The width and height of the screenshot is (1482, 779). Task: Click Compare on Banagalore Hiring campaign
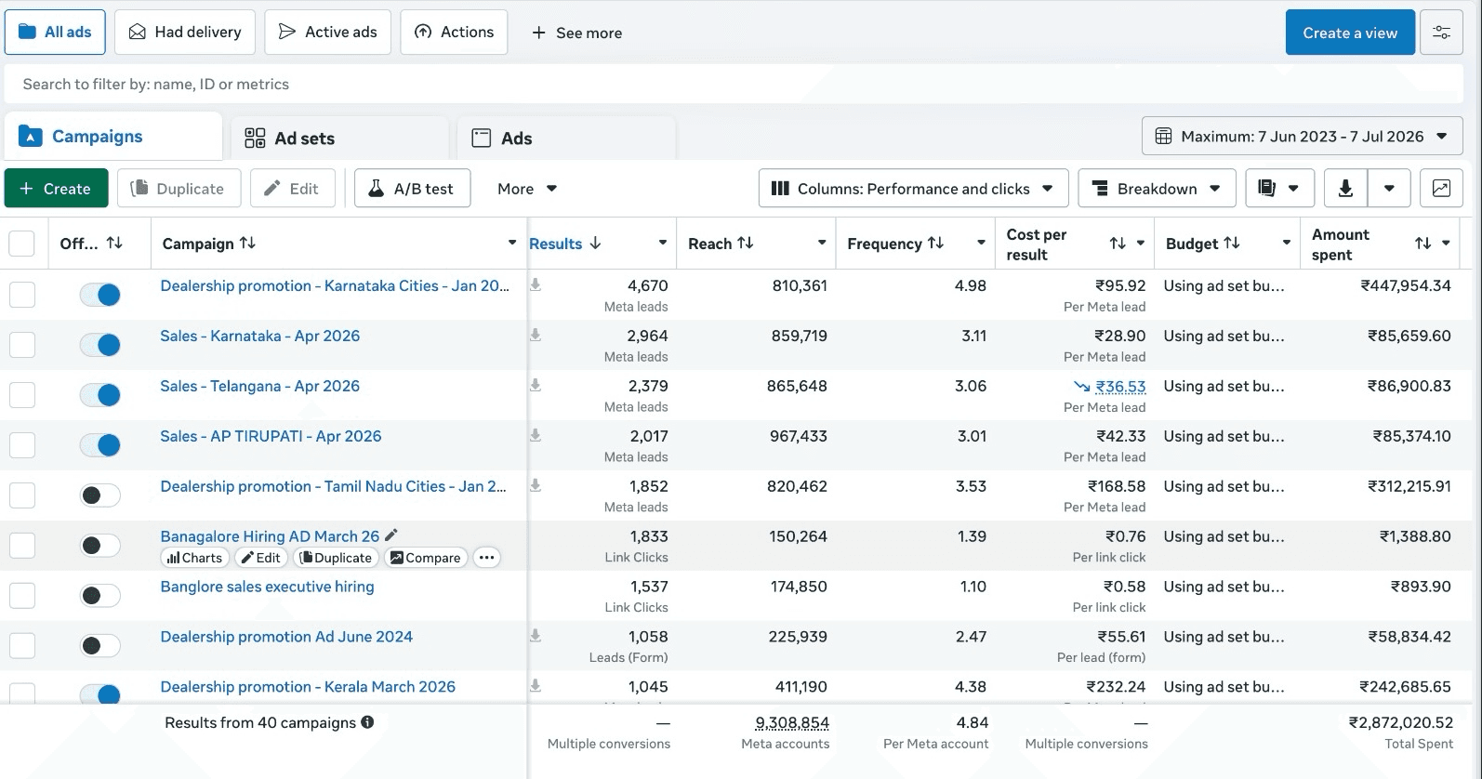[x=425, y=558]
